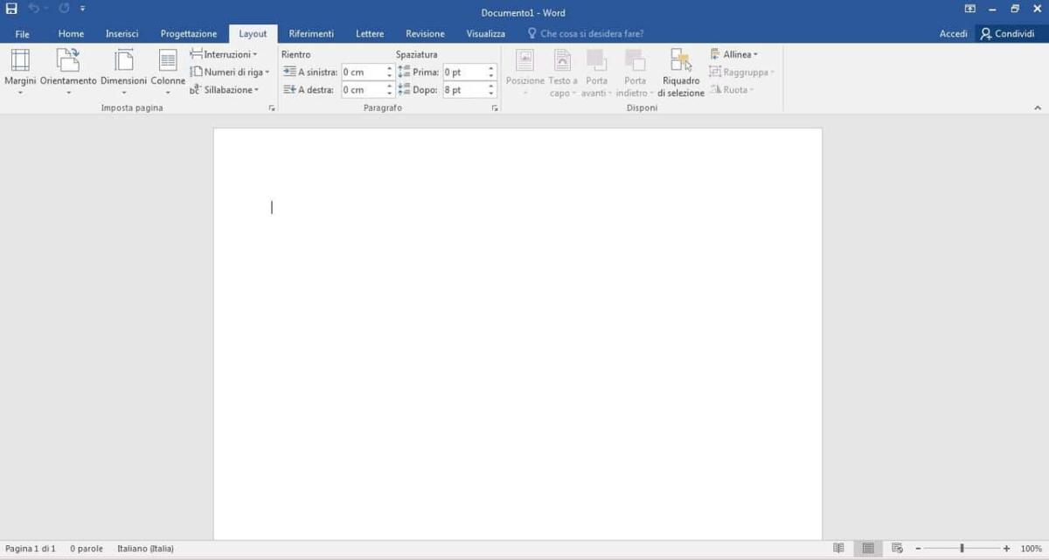The image size is (1049, 560).
Task: Open the Paragrafo dialog launcher
Action: (x=494, y=107)
